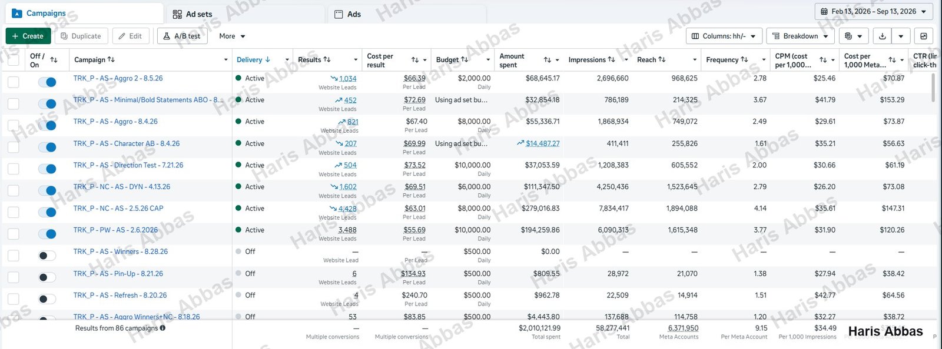942x349 pixels.
Task: Sort Campaign column using its arrows icon
Action: [x=111, y=59]
